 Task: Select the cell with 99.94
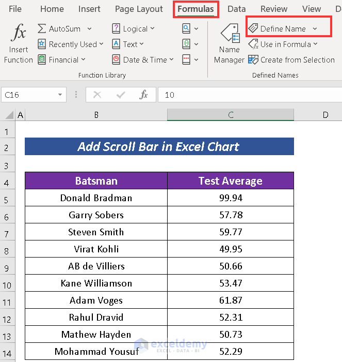(231, 198)
